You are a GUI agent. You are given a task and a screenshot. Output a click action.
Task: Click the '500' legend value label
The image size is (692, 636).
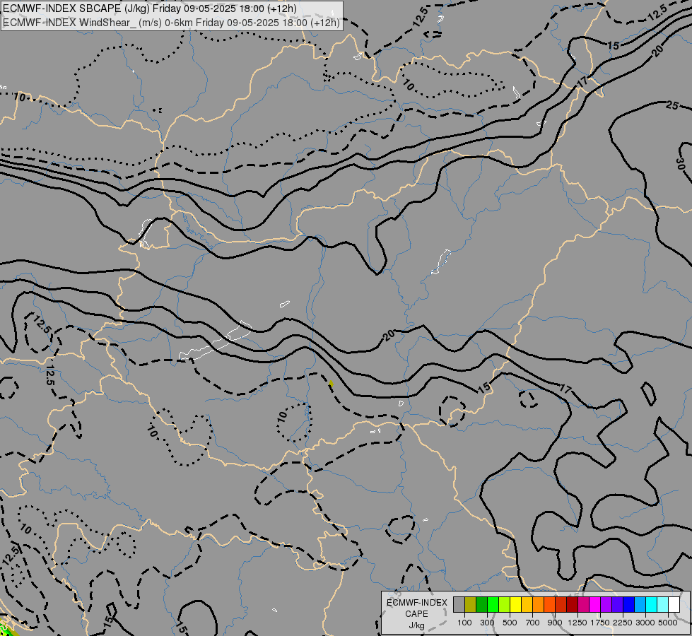click(x=510, y=623)
